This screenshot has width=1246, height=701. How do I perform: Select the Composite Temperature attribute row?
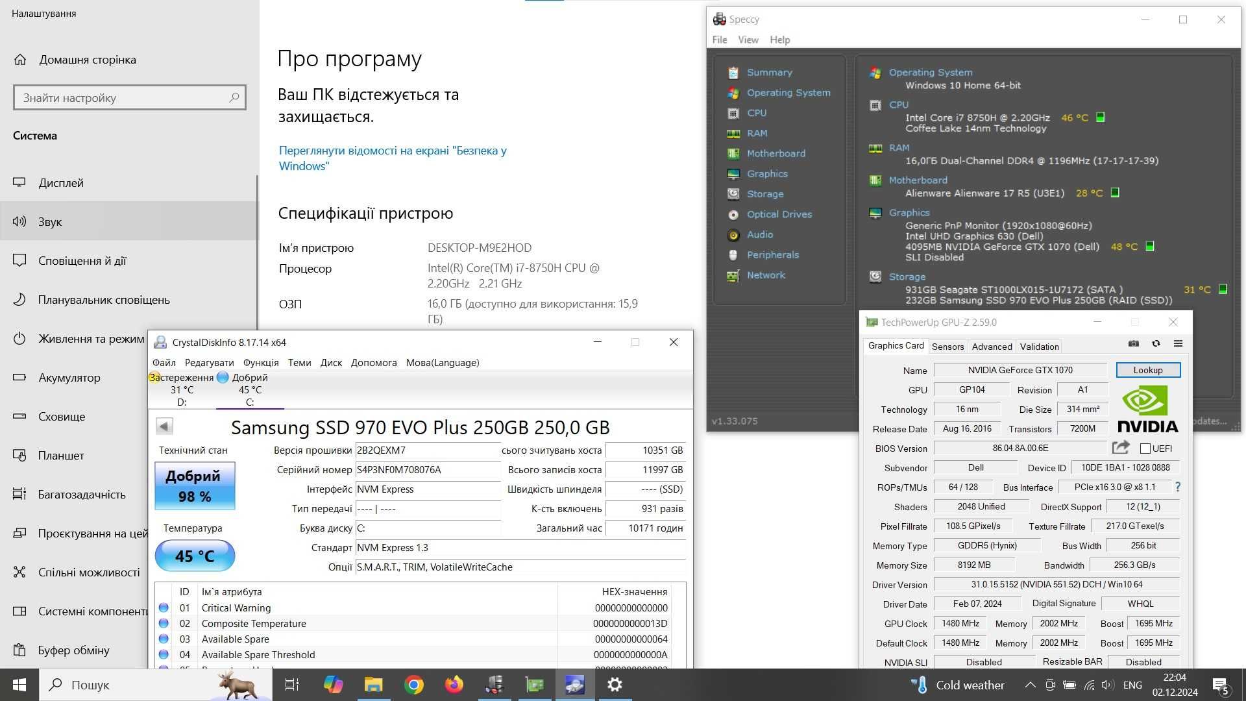(x=413, y=624)
